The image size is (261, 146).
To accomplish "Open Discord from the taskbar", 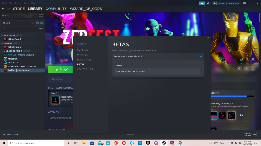I will pyautogui.click(x=156, y=143).
